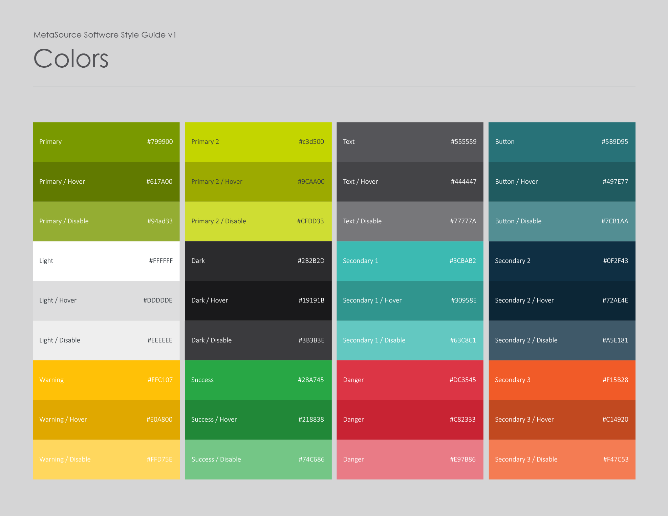Select the Text / Disable swatch
Screen dimensions: 668x516
click(410, 221)
